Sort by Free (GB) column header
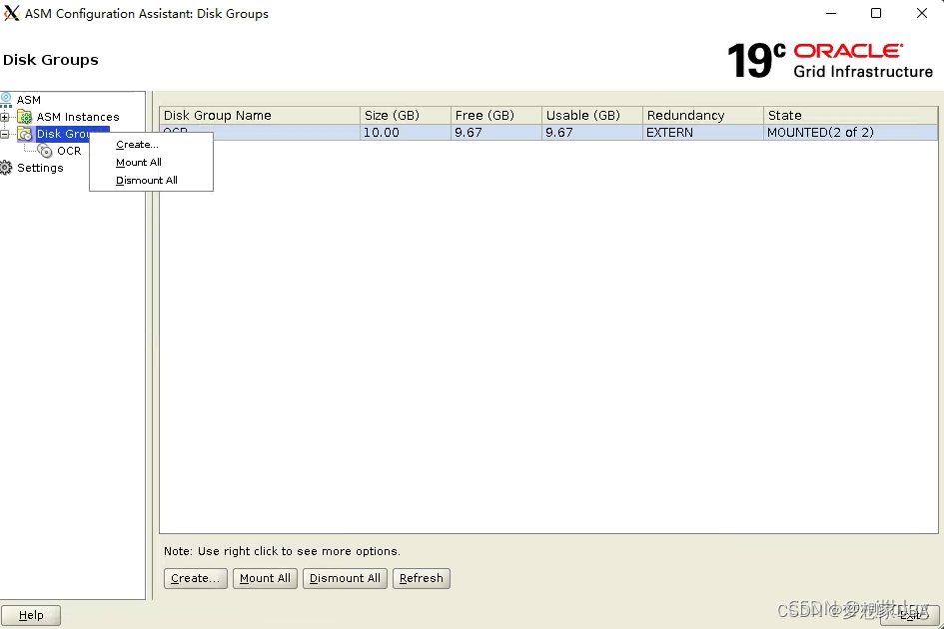The width and height of the screenshot is (944, 629). (x=496, y=115)
